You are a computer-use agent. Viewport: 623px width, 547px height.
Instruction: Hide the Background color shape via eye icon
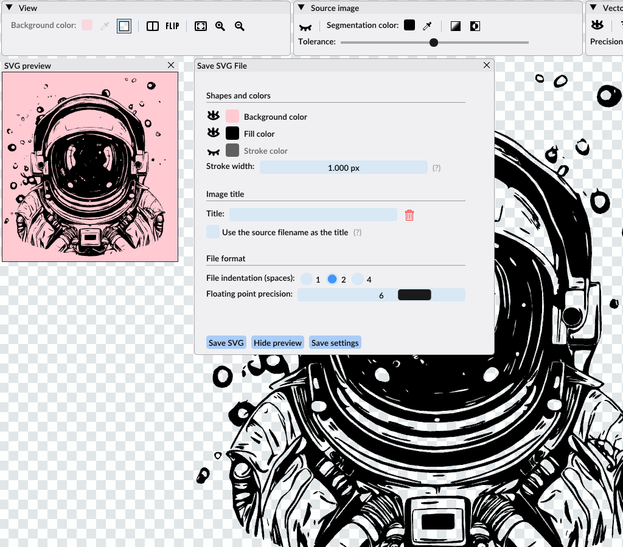(x=213, y=115)
